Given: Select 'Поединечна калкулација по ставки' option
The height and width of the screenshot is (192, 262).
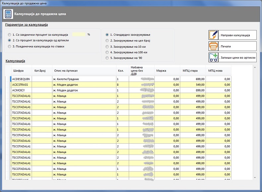Looking at the screenshot, I should 9,46.
